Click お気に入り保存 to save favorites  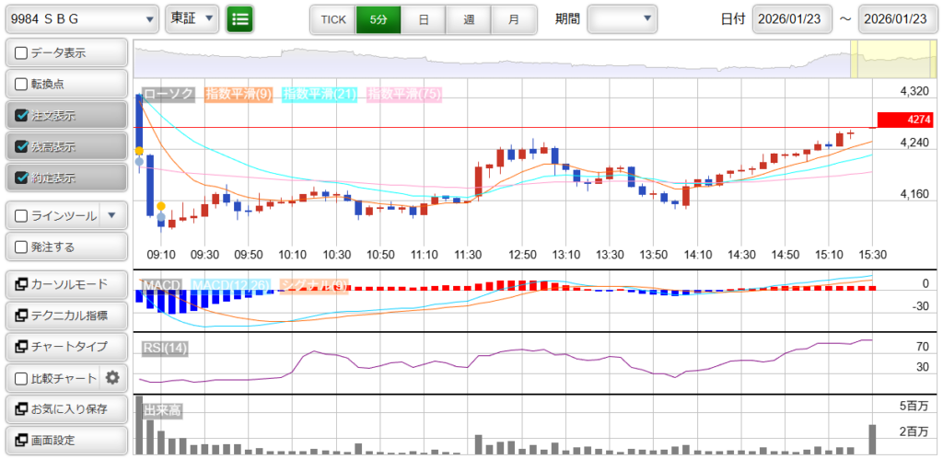(64, 408)
